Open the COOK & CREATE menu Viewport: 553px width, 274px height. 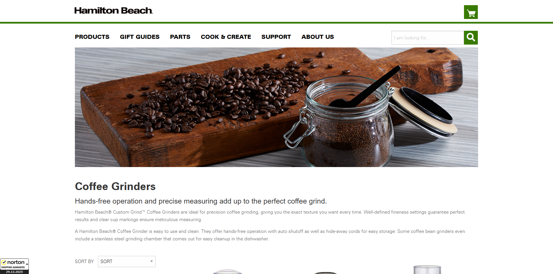tap(226, 37)
